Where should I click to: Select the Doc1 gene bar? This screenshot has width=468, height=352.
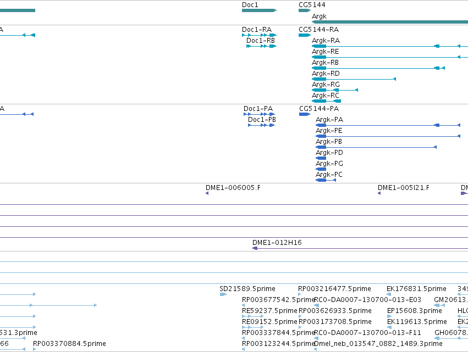coord(259,10)
